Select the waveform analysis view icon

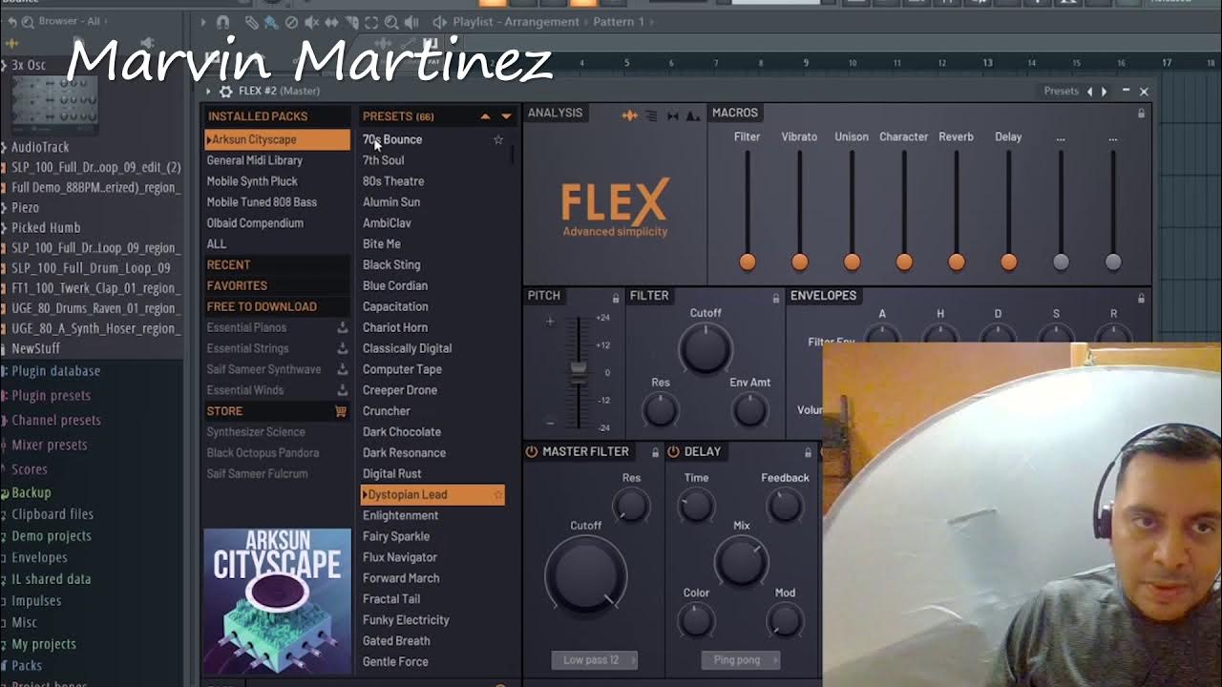(630, 115)
